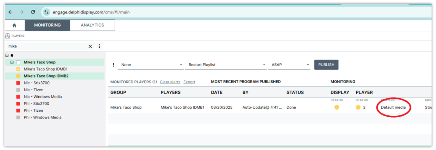Toggle the Mike's Taco Shop IDMB2 checkbox
The image size is (436, 150).
click(x=18, y=76)
